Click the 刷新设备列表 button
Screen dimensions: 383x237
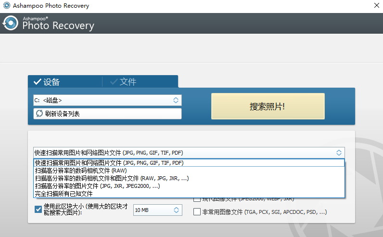[107, 114]
